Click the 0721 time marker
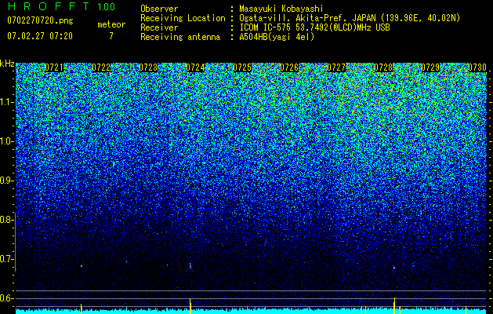Screen dimensions: 493x314 point(54,68)
